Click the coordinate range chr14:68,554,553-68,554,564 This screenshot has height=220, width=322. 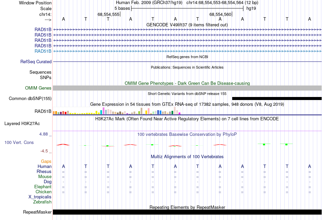(215, 3)
